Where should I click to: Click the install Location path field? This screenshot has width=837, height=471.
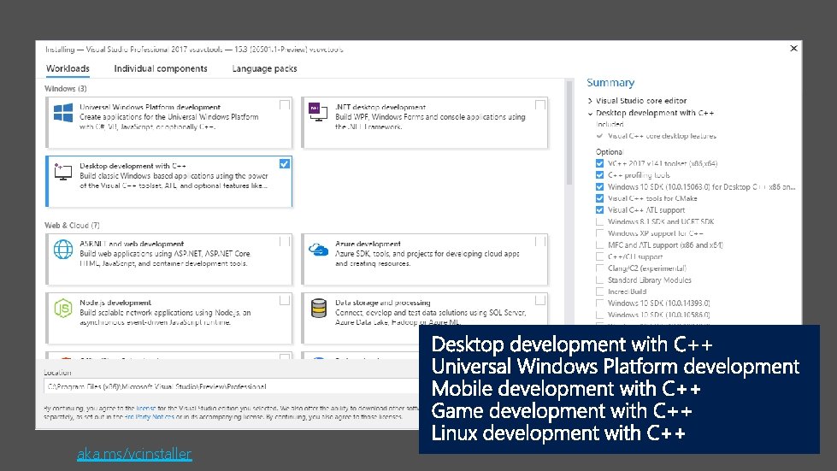[231, 386]
